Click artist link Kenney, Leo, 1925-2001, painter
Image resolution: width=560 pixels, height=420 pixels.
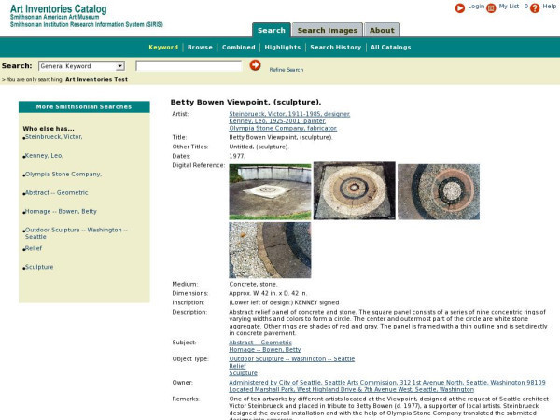click(277, 120)
